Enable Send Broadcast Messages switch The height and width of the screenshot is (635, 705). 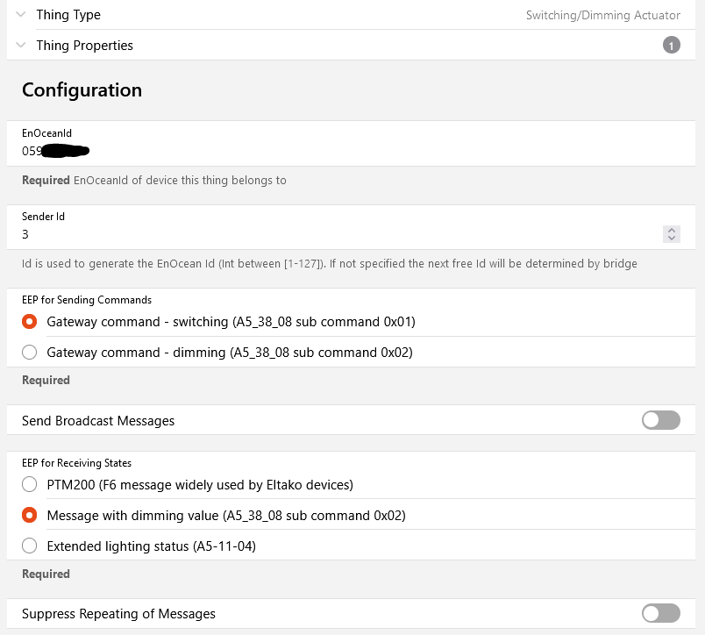coord(660,420)
